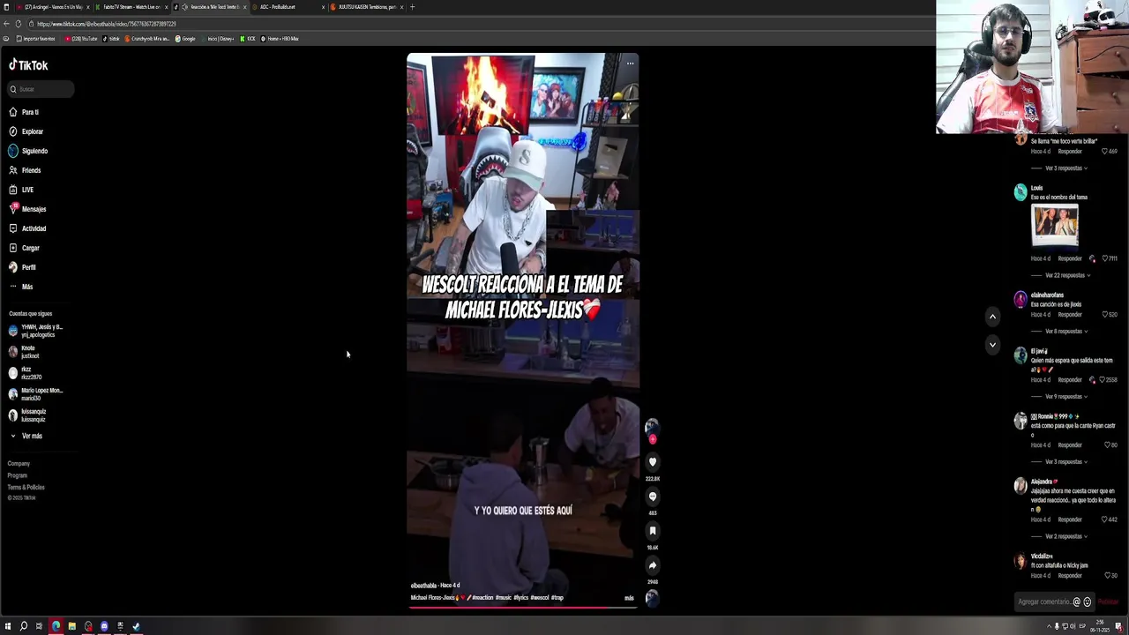Open Discord from the taskbar
This screenshot has width=1129, height=635.
(x=104, y=626)
